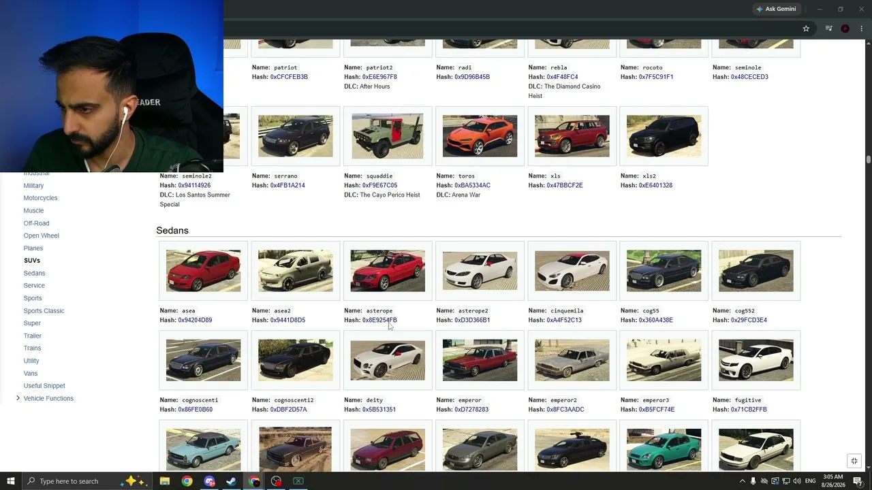The height and width of the screenshot is (490, 872).
Task: Jump to Sedans in the sidebar
Action: [34, 274]
